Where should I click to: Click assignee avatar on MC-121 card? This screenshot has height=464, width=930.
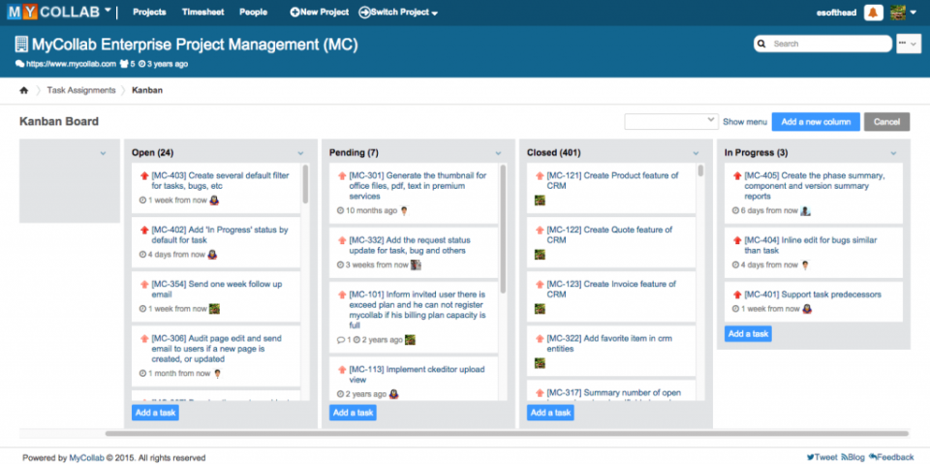tap(540, 201)
